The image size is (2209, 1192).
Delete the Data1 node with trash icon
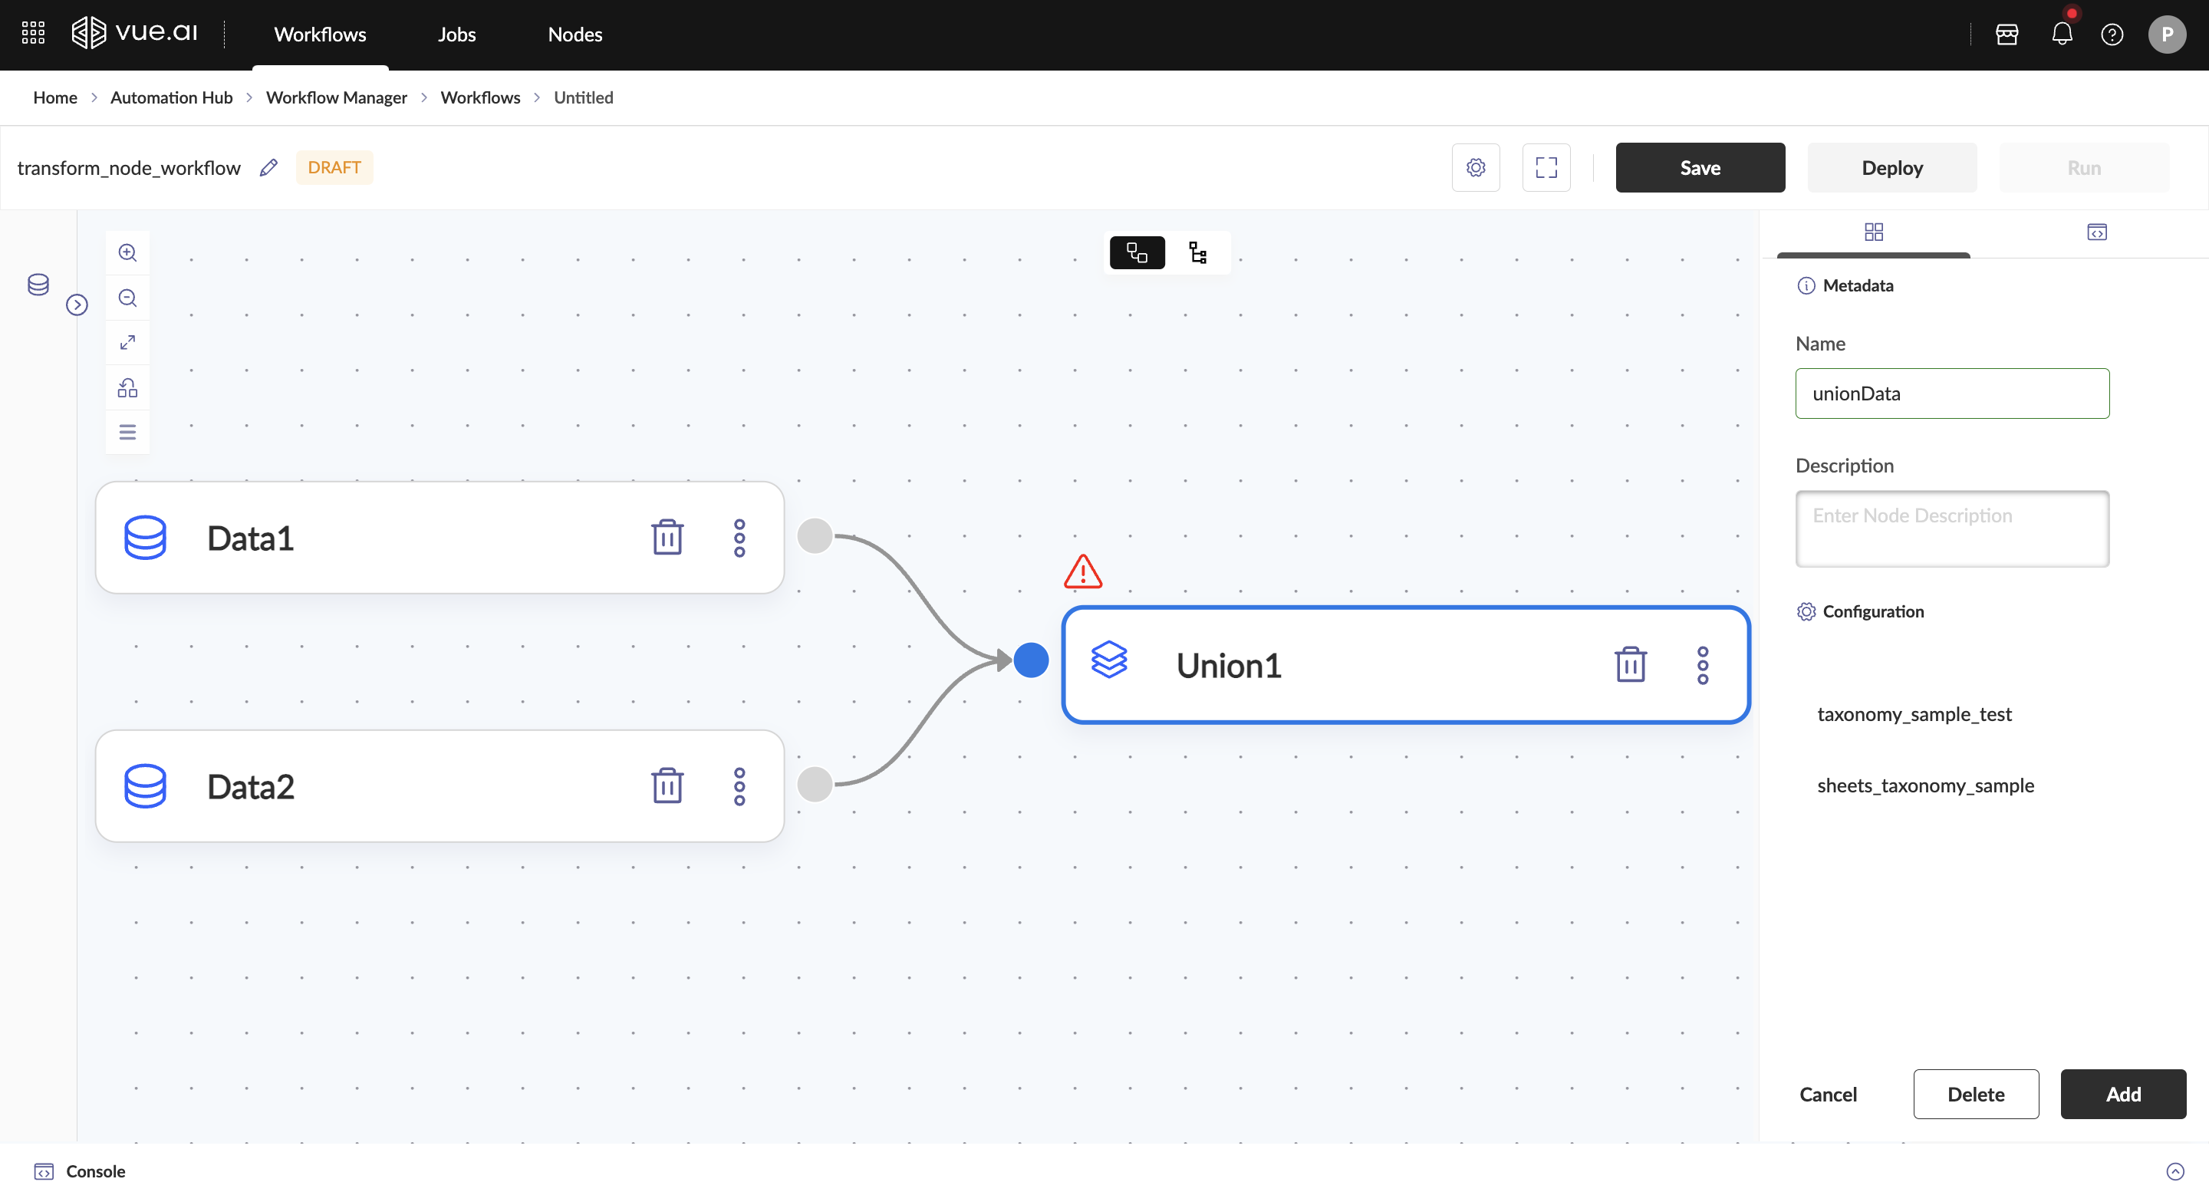tap(667, 538)
